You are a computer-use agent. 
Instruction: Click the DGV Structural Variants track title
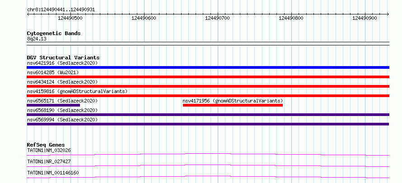(x=63, y=58)
